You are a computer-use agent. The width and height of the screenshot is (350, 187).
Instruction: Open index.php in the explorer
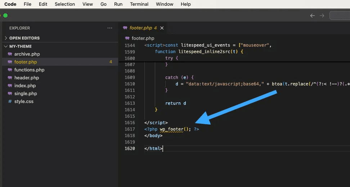pos(25,86)
